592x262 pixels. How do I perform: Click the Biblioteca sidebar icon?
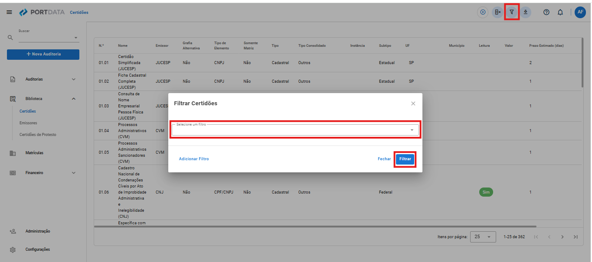[13, 99]
